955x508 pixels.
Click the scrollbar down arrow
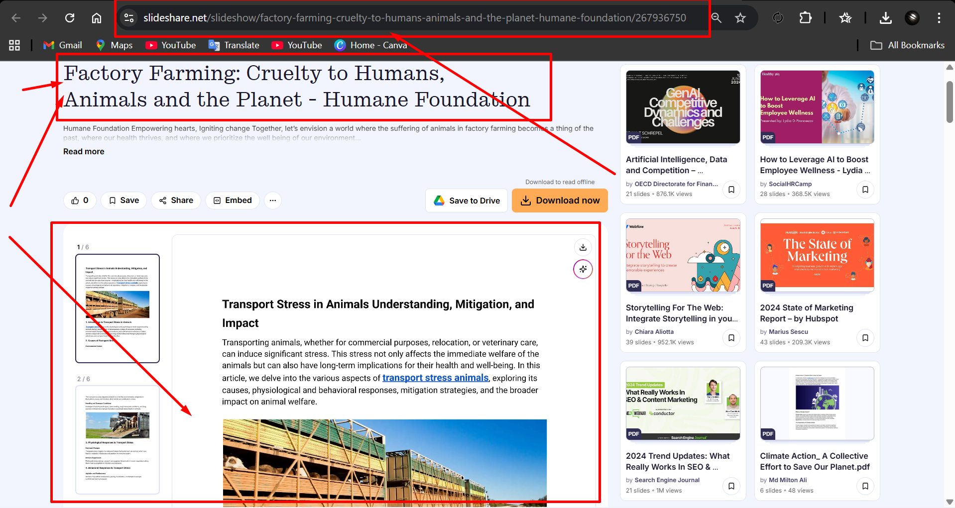coord(950,502)
